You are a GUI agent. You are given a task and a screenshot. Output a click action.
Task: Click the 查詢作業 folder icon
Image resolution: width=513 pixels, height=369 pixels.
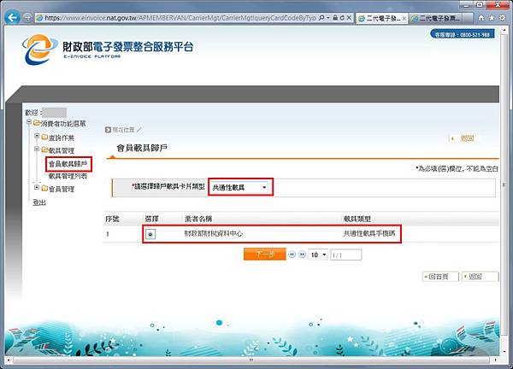point(44,137)
